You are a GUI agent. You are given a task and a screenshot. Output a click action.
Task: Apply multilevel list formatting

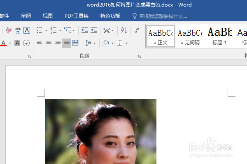point(68,30)
